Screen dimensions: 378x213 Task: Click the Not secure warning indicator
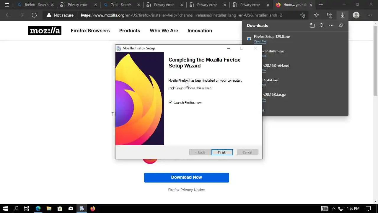60,15
